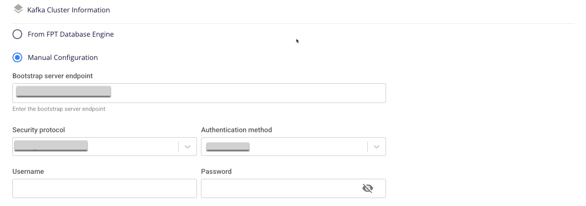The height and width of the screenshot is (206, 586).
Task: Click the From FPT Database Engine label text
Action: click(x=71, y=34)
